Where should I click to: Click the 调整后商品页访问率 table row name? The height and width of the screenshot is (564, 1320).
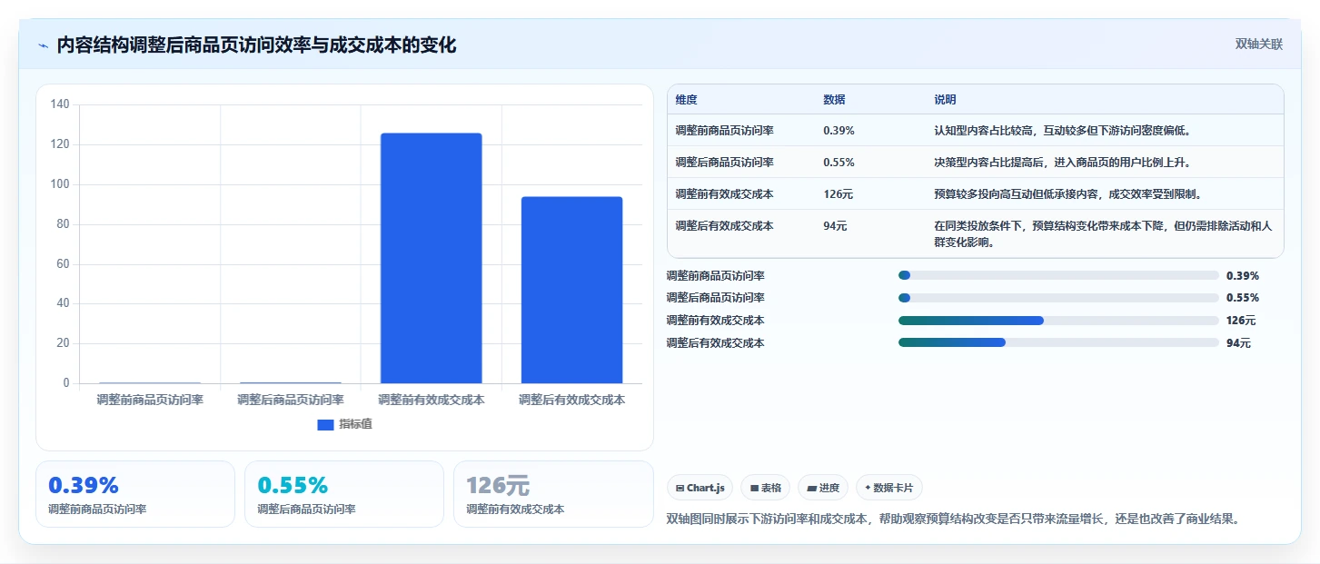tap(724, 163)
